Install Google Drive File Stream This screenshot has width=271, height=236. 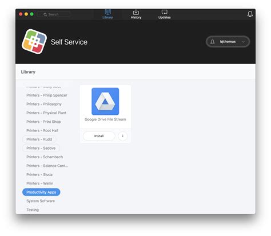tap(99, 136)
